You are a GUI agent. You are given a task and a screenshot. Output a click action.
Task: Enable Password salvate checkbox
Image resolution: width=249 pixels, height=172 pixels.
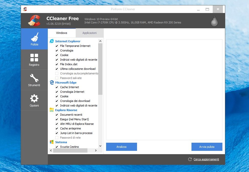tap(57, 78)
